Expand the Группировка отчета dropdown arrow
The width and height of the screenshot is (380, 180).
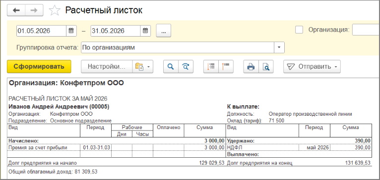[279, 47]
